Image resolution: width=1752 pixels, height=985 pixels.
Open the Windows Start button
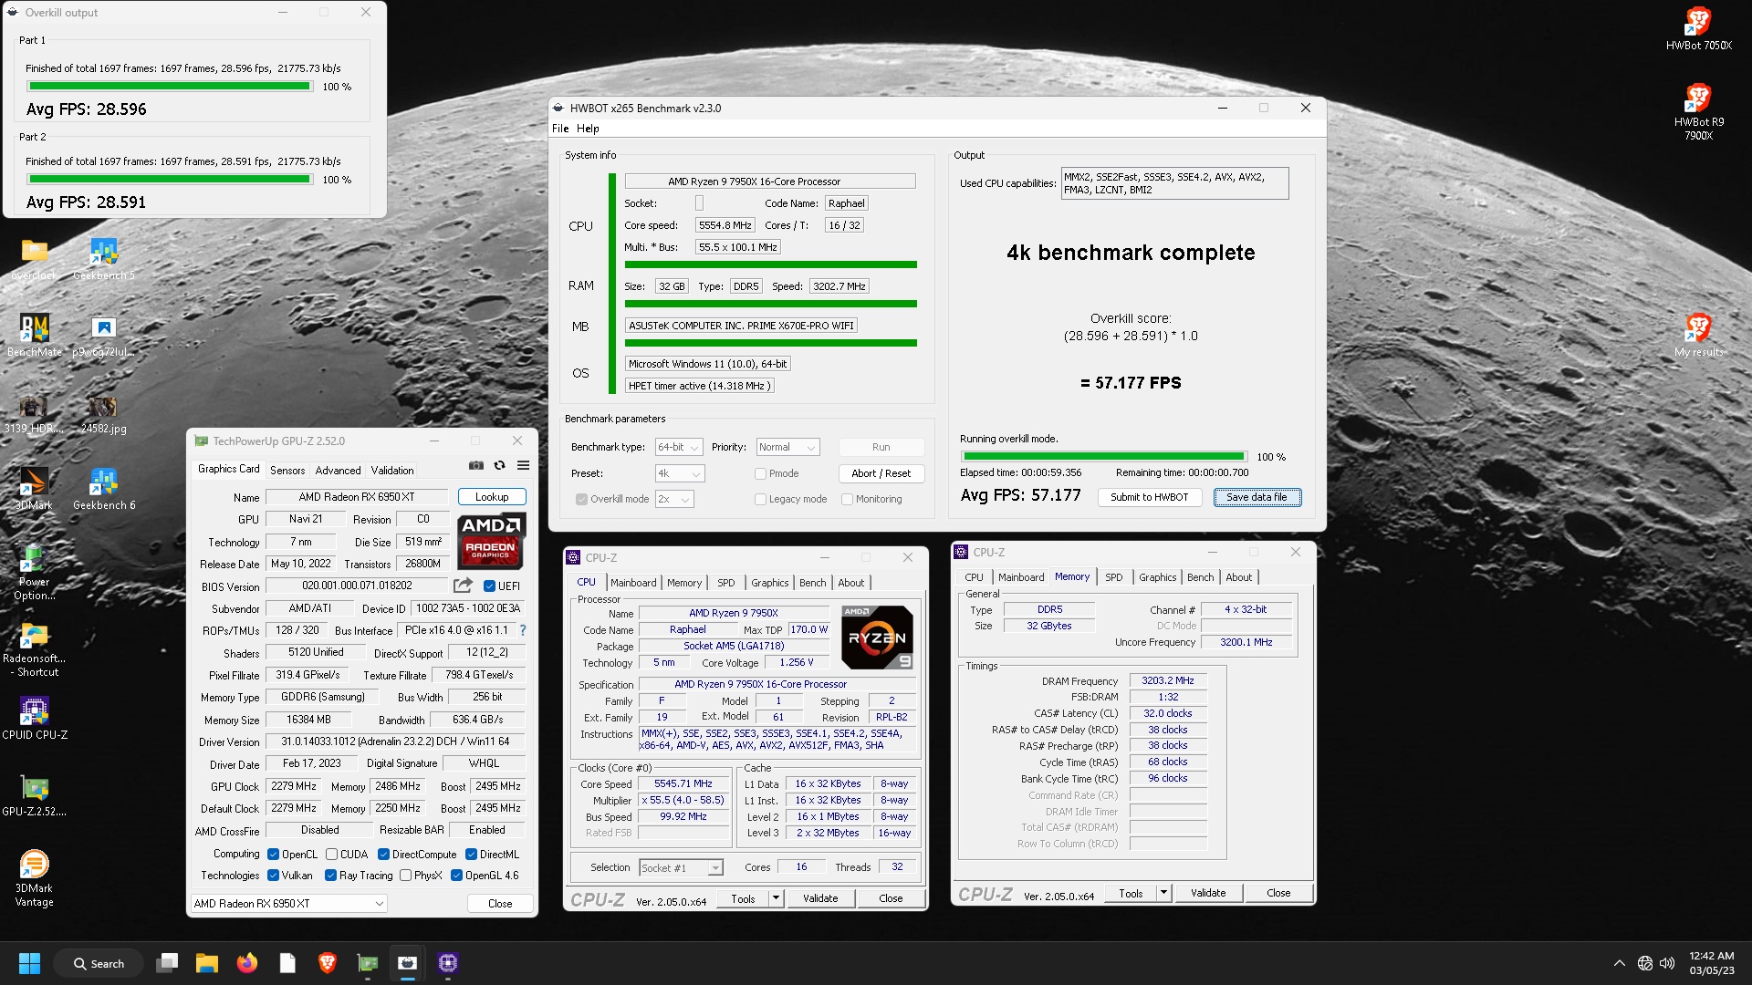(x=30, y=963)
